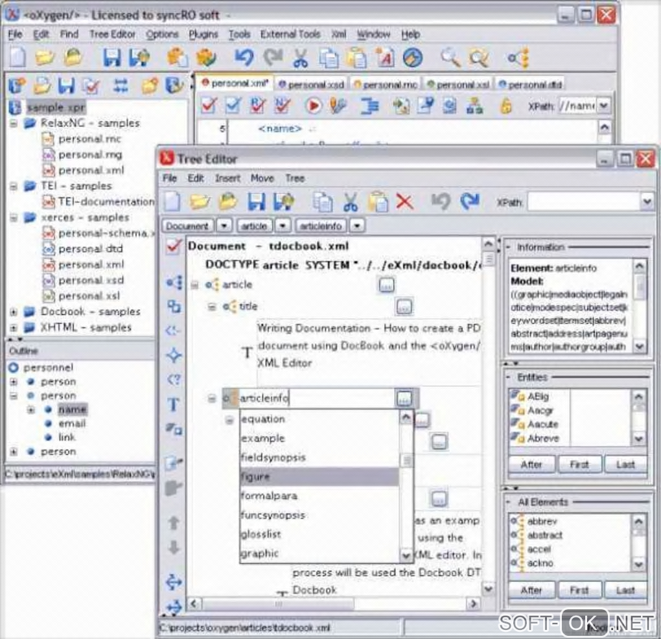
Task: Select formalpara in the suggestion list
Action: [x=319, y=496]
